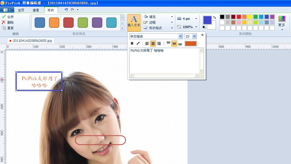291x164 pixels.
Task: Click the text box shape on canvas
Action: pyautogui.click(x=39, y=81)
